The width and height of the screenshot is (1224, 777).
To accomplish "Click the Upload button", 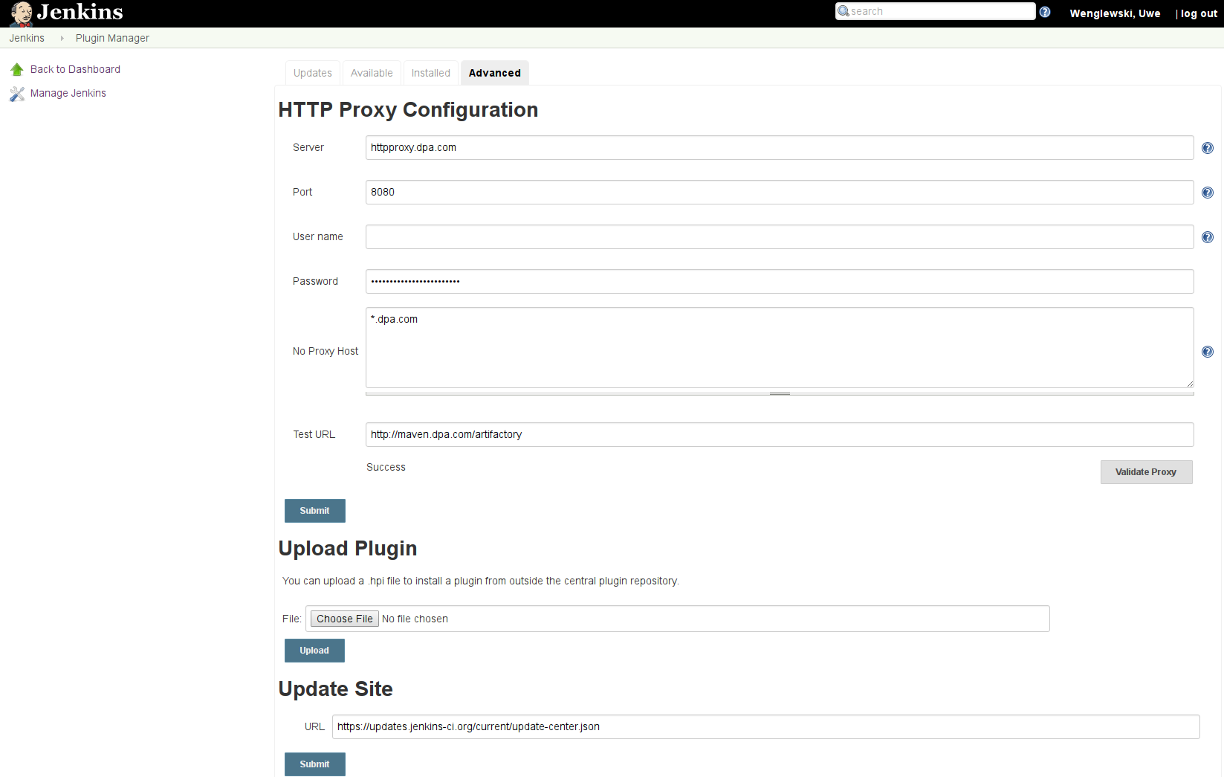I will tap(314, 651).
